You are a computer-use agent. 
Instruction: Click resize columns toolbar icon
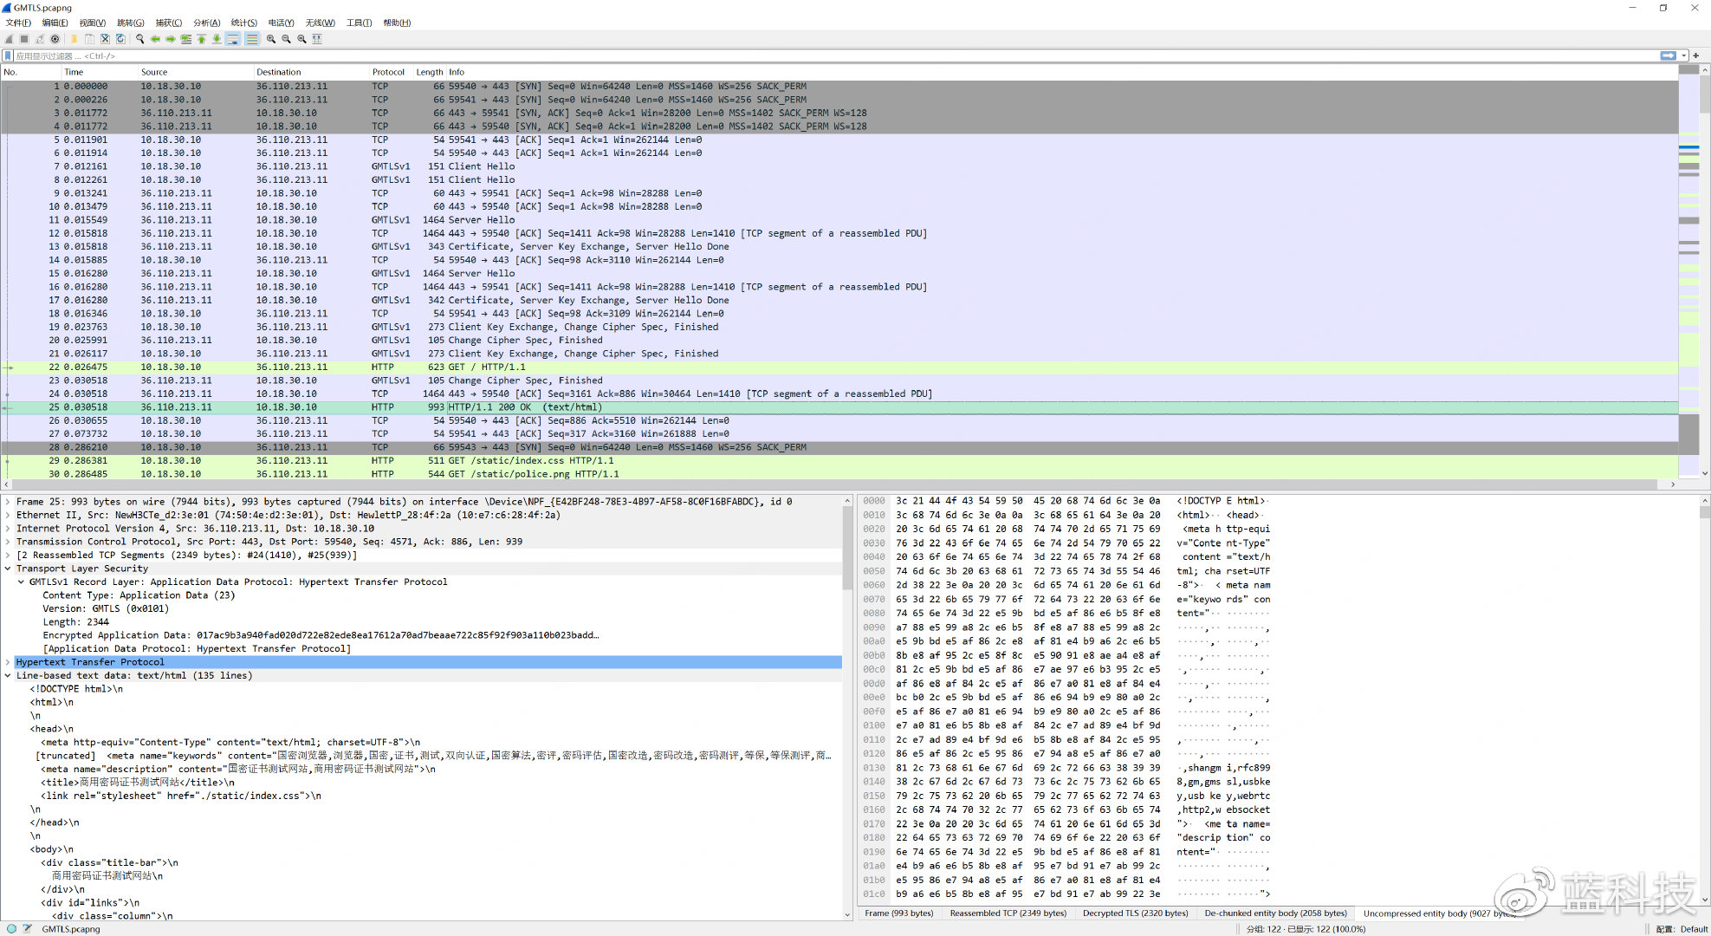(317, 39)
